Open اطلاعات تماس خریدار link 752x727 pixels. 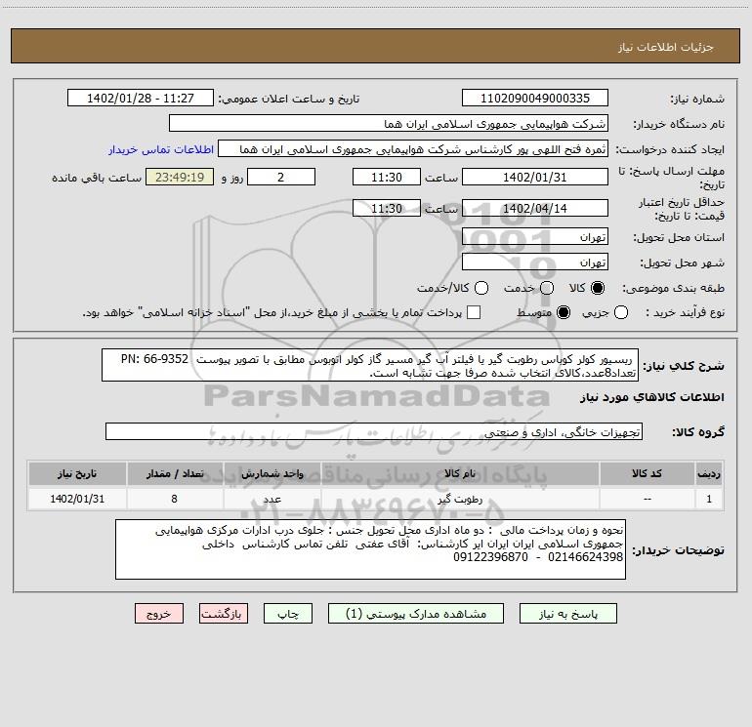coord(153,150)
